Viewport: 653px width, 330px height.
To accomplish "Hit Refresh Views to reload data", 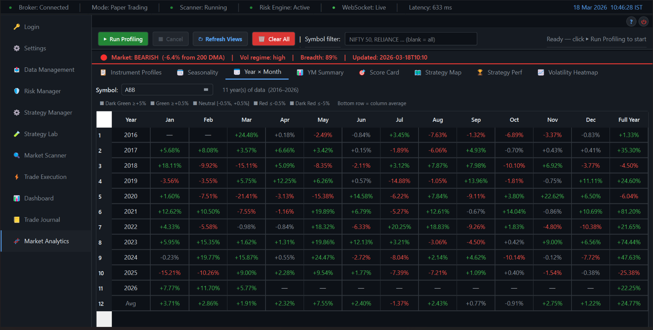I will [x=220, y=39].
